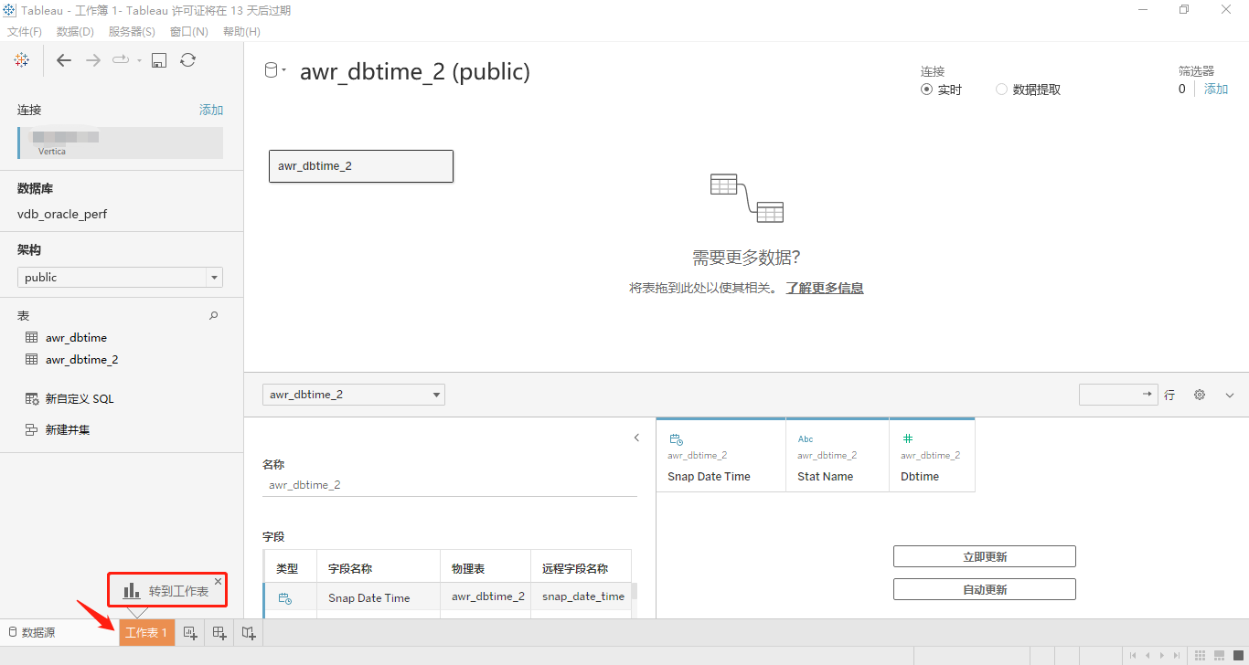Click next-sheet arrow in status bar
1249x665 pixels.
1162,655
